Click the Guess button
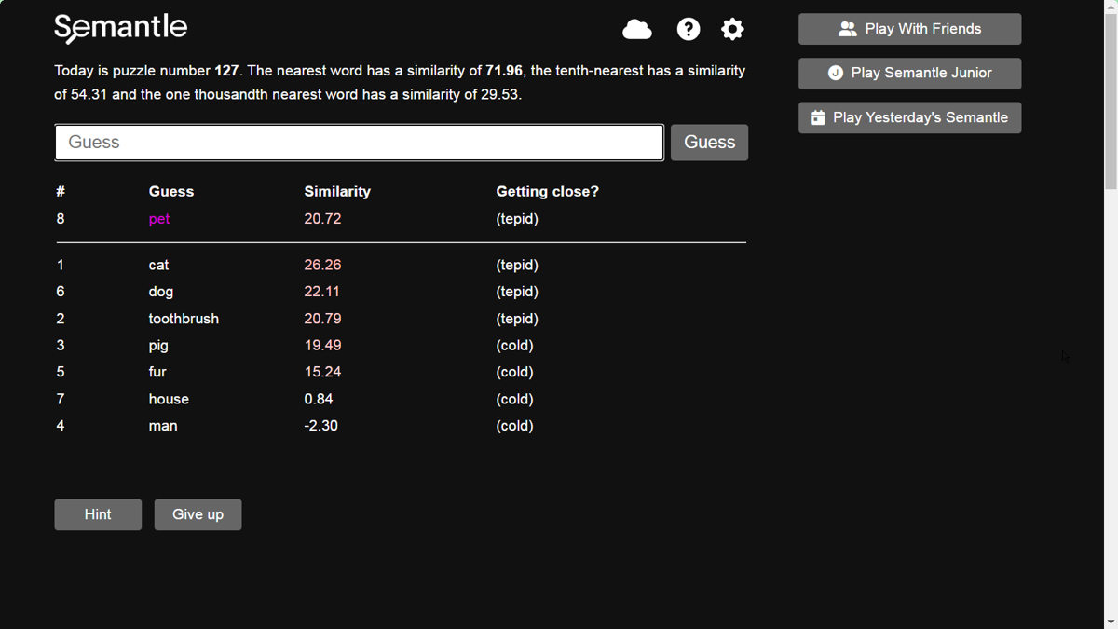1118x629 pixels. [x=709, y=142]
